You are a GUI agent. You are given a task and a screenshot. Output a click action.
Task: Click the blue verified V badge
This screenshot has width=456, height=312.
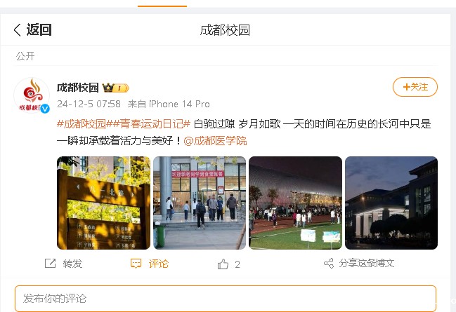coord(45,109)
